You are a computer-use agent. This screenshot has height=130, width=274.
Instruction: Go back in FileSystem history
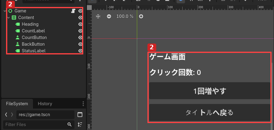pos(6,115)
